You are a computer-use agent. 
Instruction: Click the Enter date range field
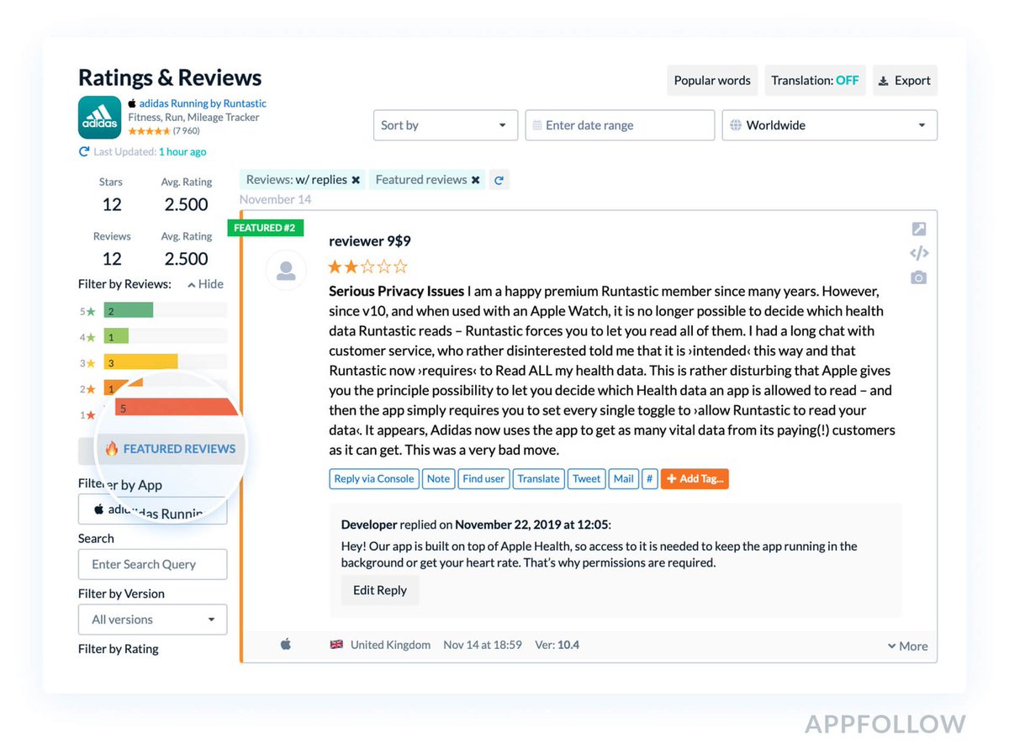pos(620,125)
